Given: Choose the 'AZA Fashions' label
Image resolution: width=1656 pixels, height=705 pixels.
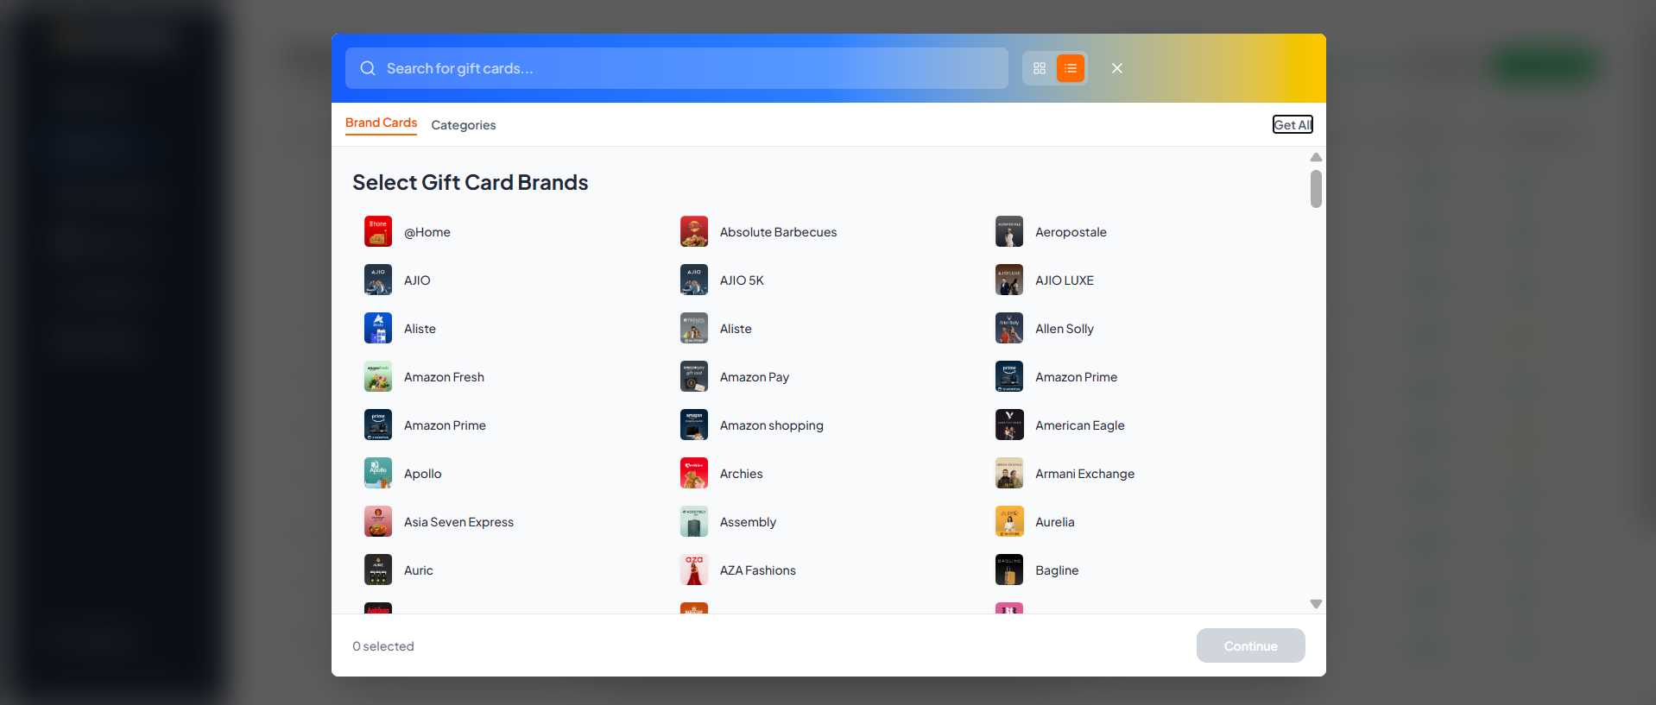Looking at the screenshot, I should click(758, 570).
